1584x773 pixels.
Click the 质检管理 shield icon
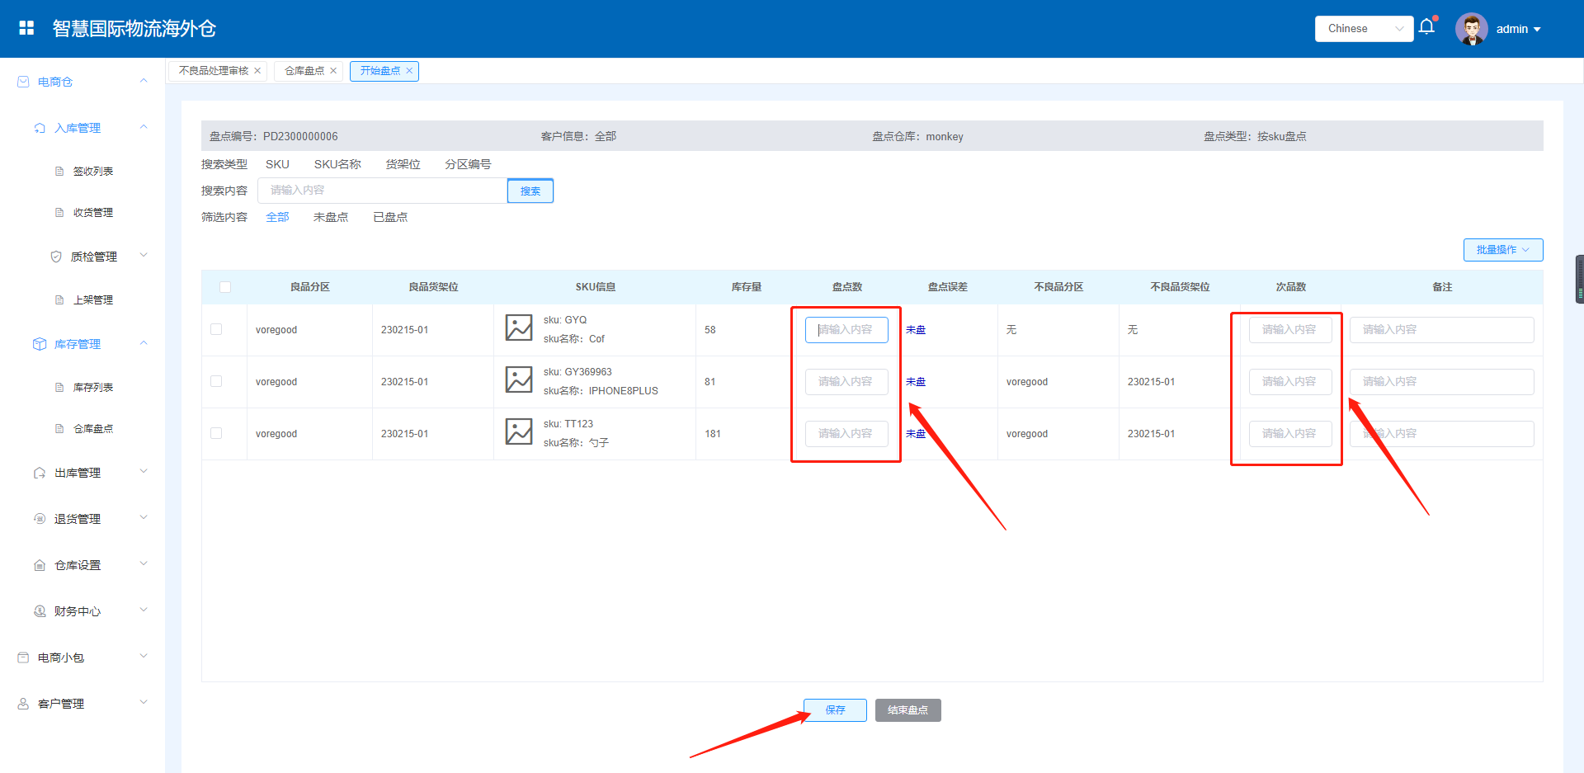(x=56, y=257)
